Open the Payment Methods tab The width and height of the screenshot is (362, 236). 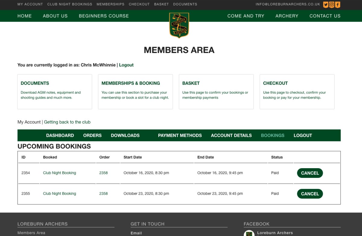(180, 135)
